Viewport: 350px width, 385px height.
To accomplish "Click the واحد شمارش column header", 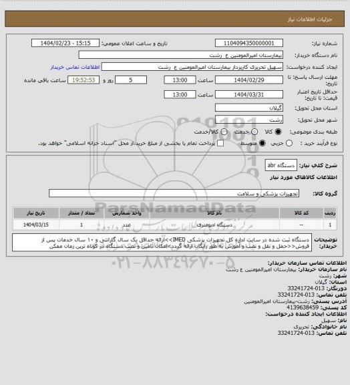I will (x=127, y=213).
